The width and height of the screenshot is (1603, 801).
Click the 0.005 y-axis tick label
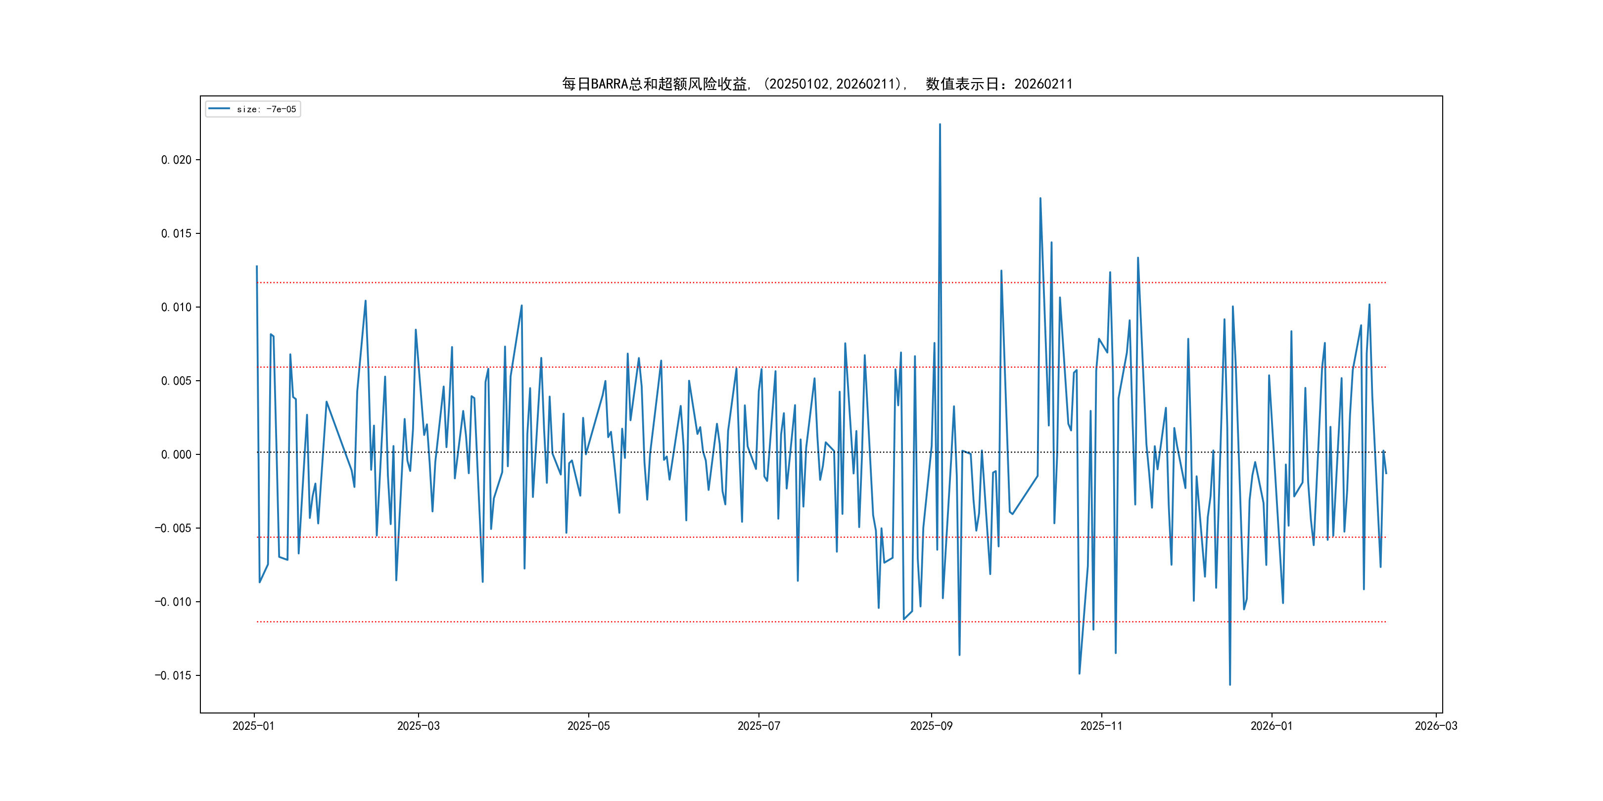176,381
